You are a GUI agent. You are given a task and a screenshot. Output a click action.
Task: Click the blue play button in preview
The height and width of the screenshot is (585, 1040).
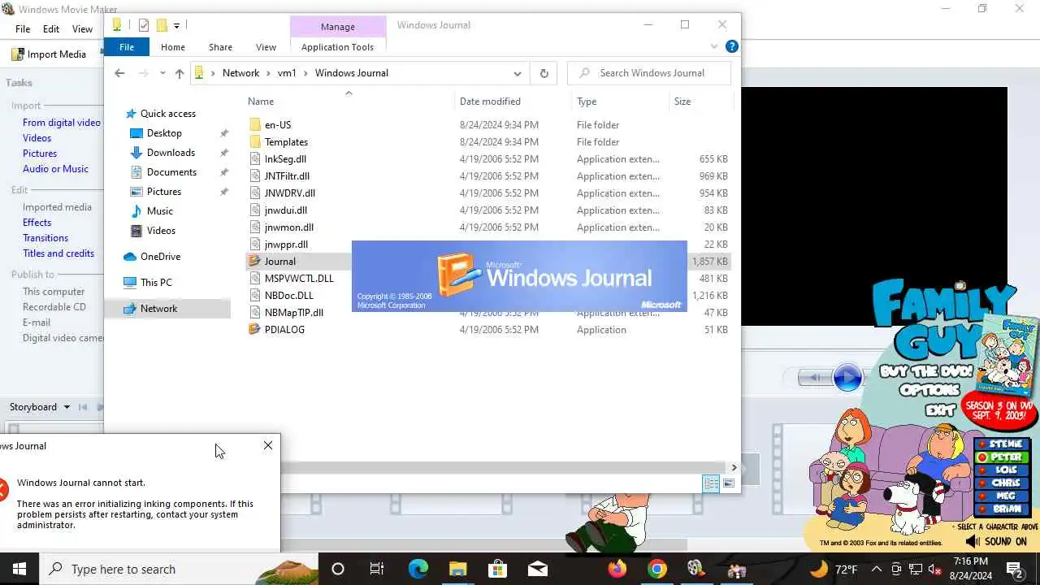pyautogui.click(x=847, y=378)
